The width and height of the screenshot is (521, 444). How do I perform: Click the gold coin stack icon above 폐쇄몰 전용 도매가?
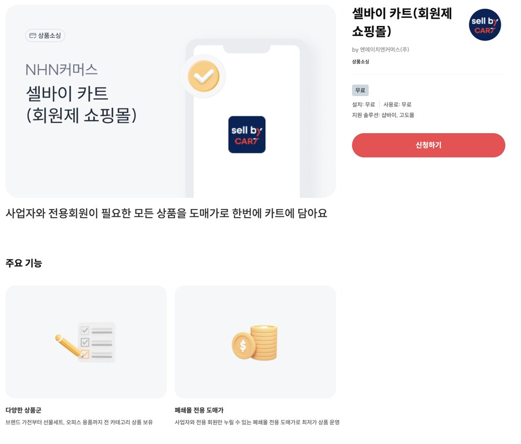(x=255, y=341)
